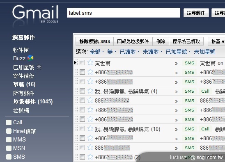Tick the checkbox for 暴躁脾氣 (10) conversation
This screenshot has height=162, width=225.
point(82,129)
